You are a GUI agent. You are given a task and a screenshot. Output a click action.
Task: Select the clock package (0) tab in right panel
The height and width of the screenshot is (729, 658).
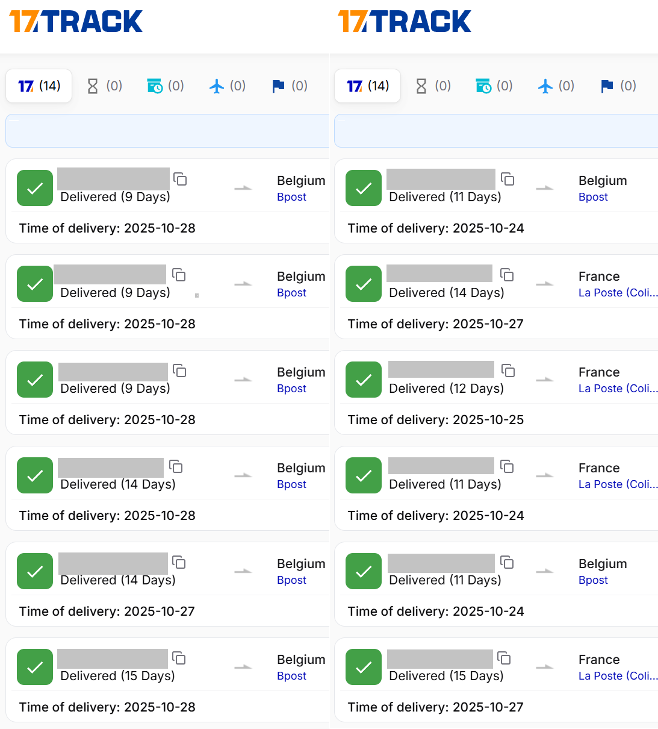(x=494, y=86)
